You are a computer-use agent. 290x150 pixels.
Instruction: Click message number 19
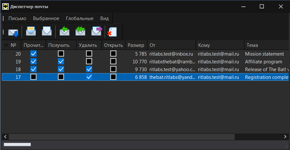(x=18, y=62)
